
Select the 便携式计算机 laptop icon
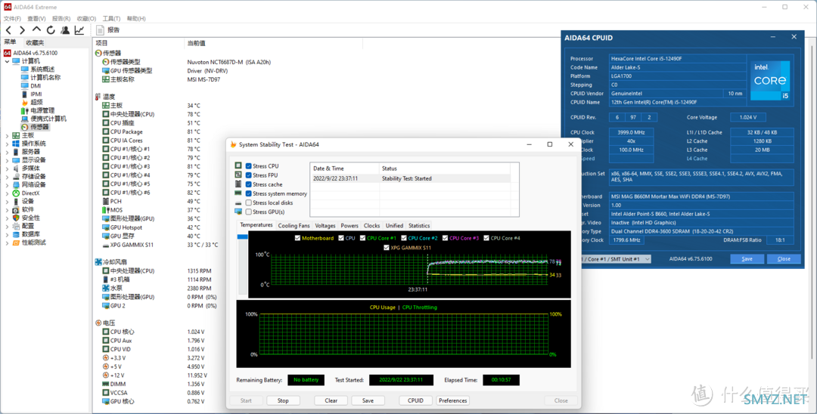(x=24, y=119)
